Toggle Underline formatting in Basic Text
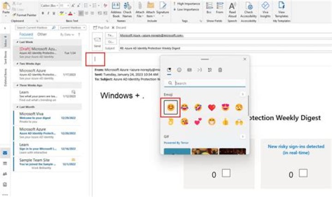Image resolution: width=332 pixels, height=197 pixels. click(x=54, y=13)
